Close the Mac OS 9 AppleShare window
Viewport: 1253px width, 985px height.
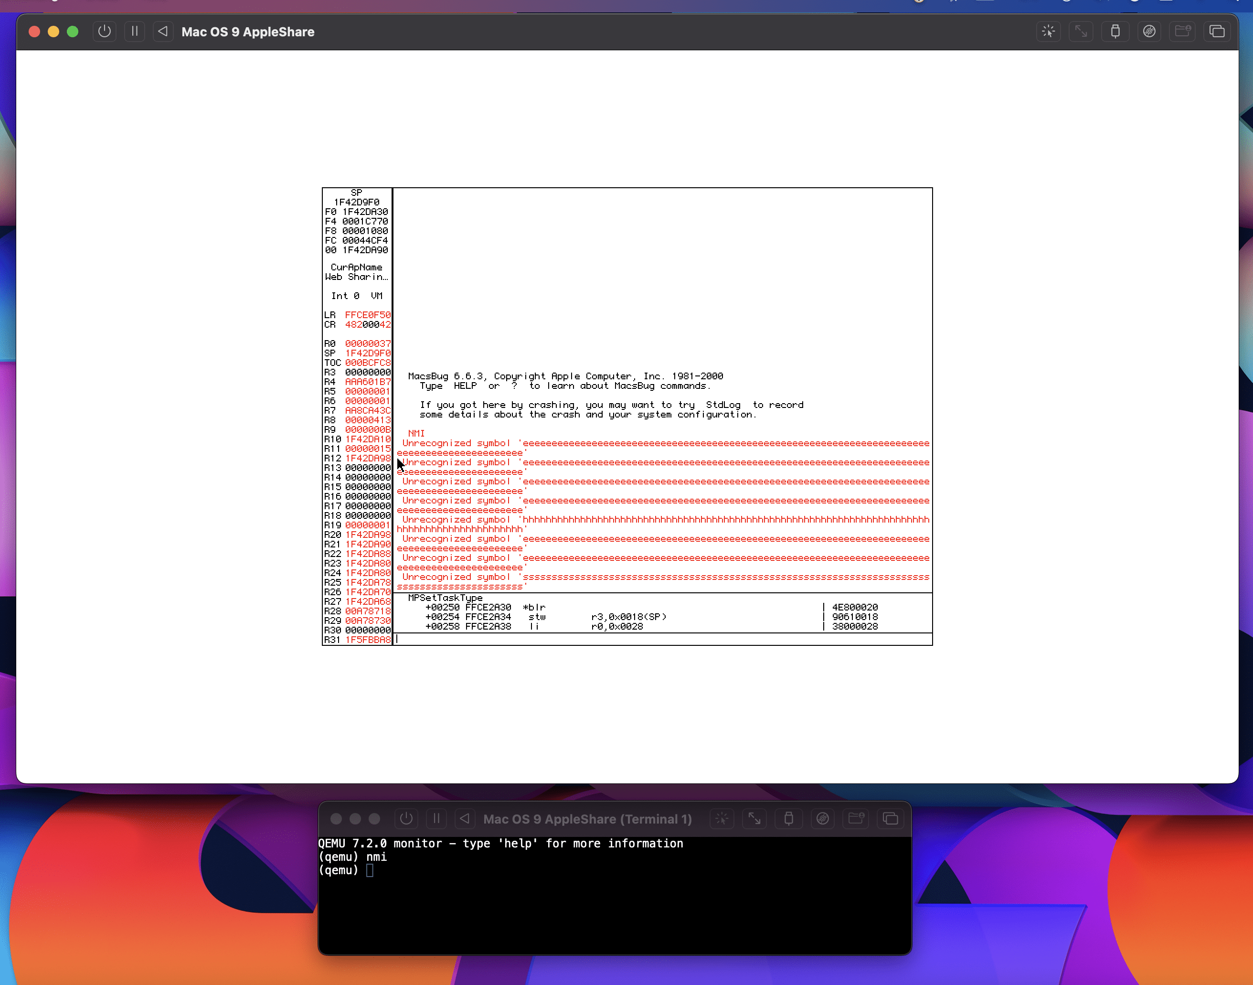[x=34, y=32]
